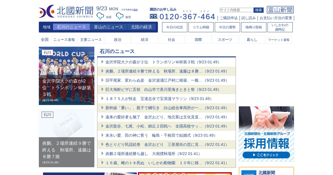Go to 政治 section
Viewport: 333px width, 175px height.
118,40
